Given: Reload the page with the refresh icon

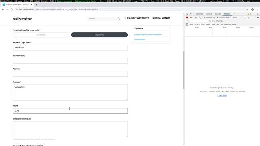Looking at the screenshot, I should [x=12, y=9].
